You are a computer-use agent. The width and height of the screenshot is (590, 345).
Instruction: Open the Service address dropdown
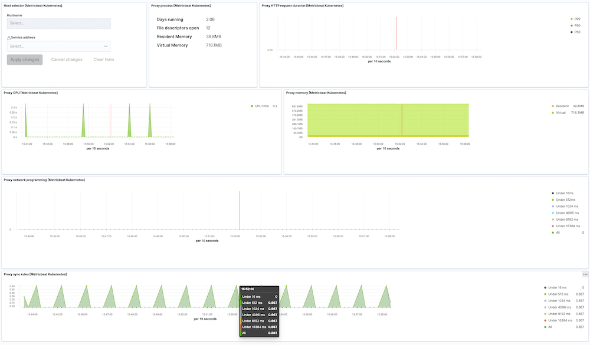(59, 46)
